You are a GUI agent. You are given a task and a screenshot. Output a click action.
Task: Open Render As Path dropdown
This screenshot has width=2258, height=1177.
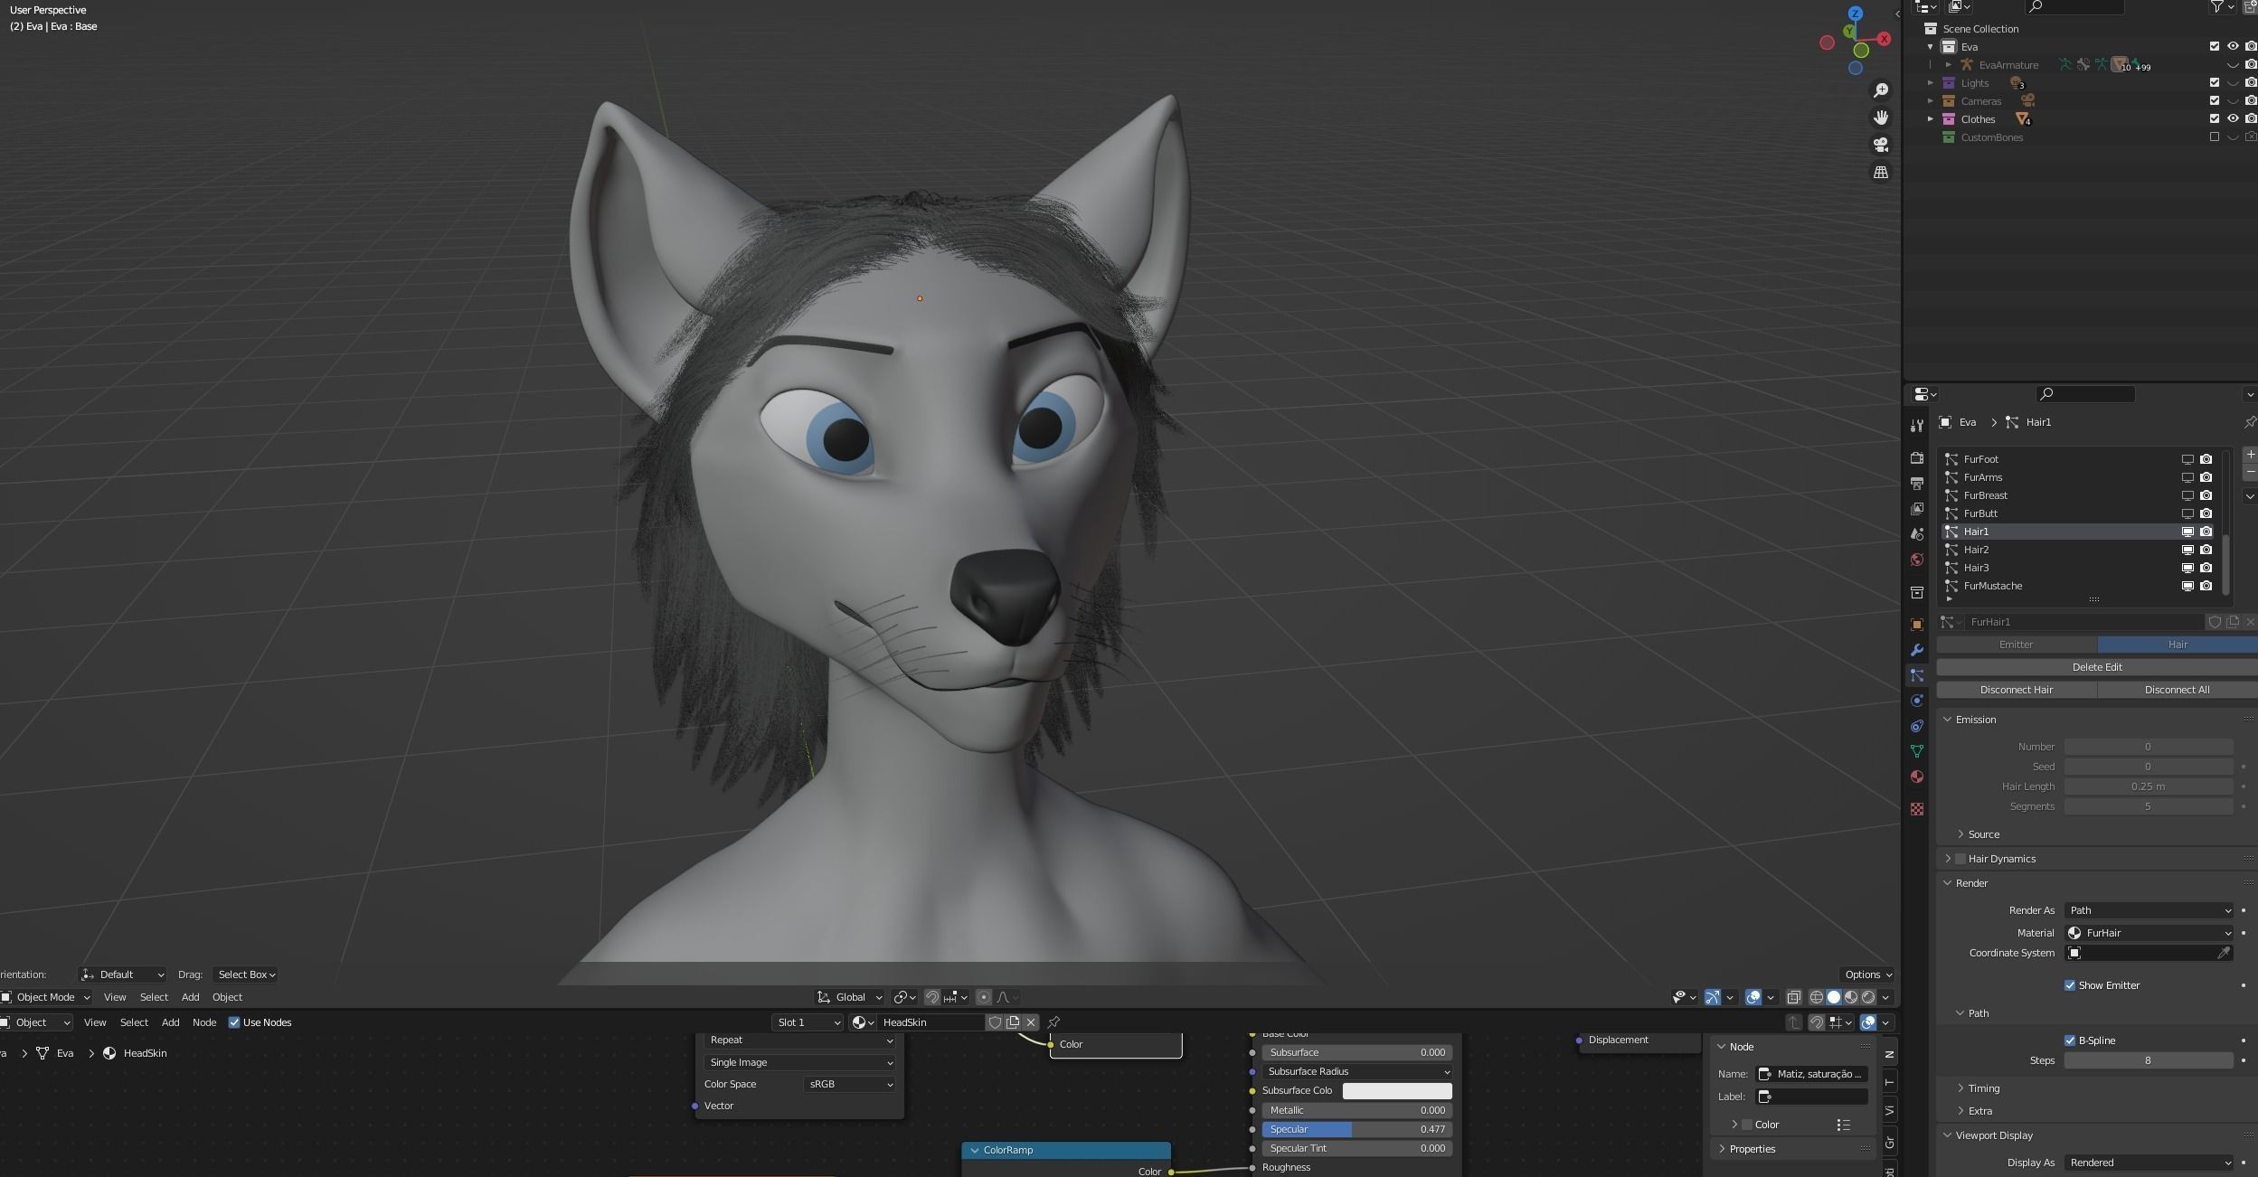(x=2149, y=910)
